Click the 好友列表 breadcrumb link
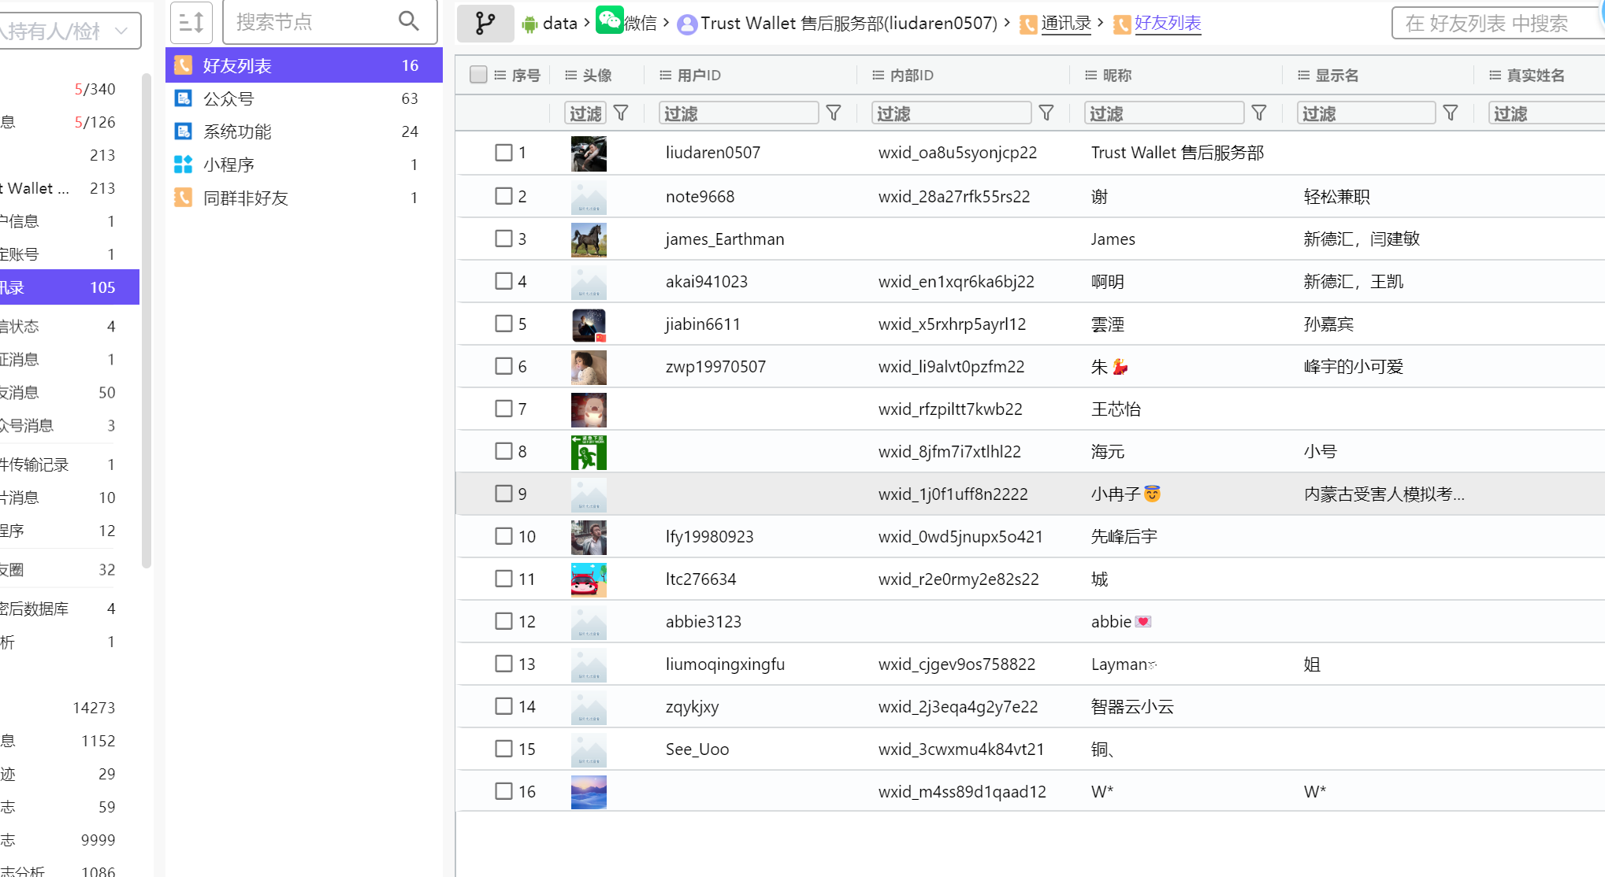 point(1167,24)
